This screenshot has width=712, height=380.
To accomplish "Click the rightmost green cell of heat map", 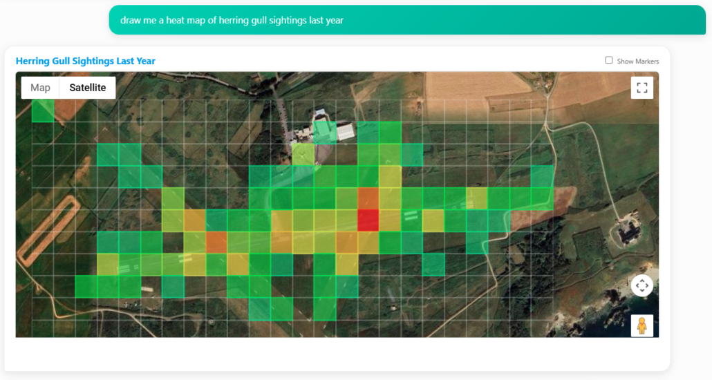I will point(543,199).
